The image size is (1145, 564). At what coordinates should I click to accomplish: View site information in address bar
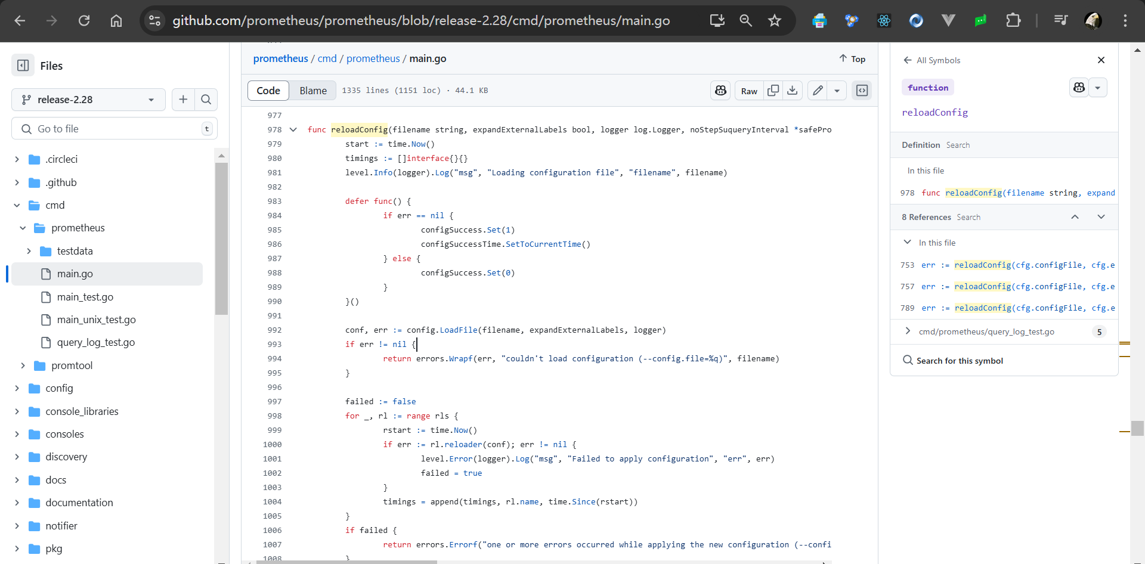point(154,21)
